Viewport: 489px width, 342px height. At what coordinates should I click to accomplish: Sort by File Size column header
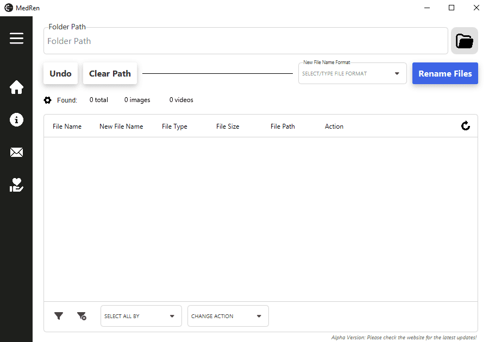228,126
